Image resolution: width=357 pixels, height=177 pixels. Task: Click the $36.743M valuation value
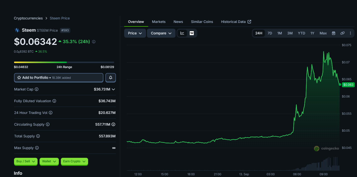tap(107, 101)
